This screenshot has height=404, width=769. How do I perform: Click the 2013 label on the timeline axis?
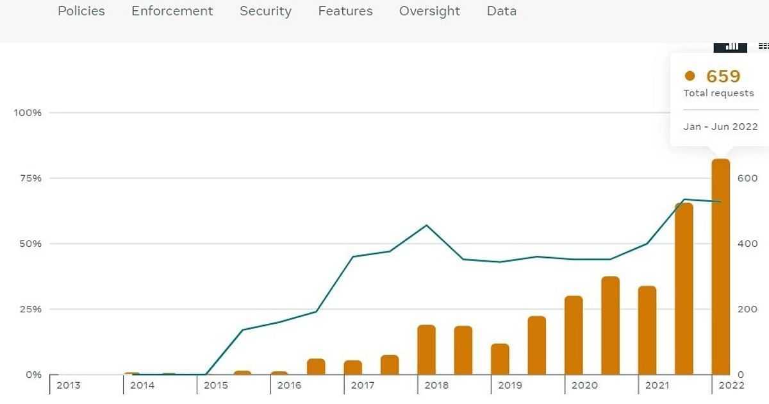pyautogui.click(x=69, y=385)
